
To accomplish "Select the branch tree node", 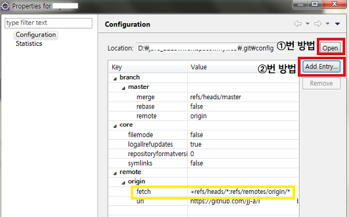I will (x=130, y=77).
